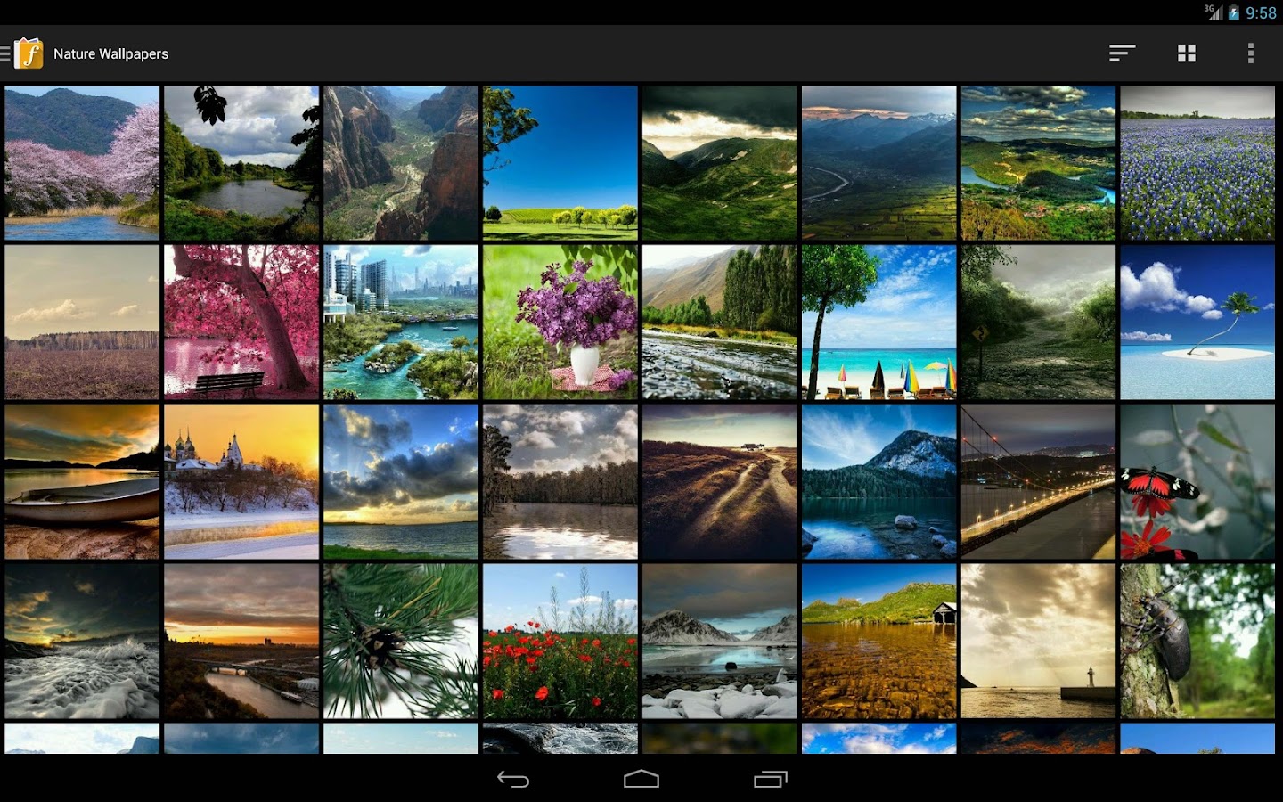The image size is (1283, 802).
Task: Open the overflow menu
Action: (1251, 53)
